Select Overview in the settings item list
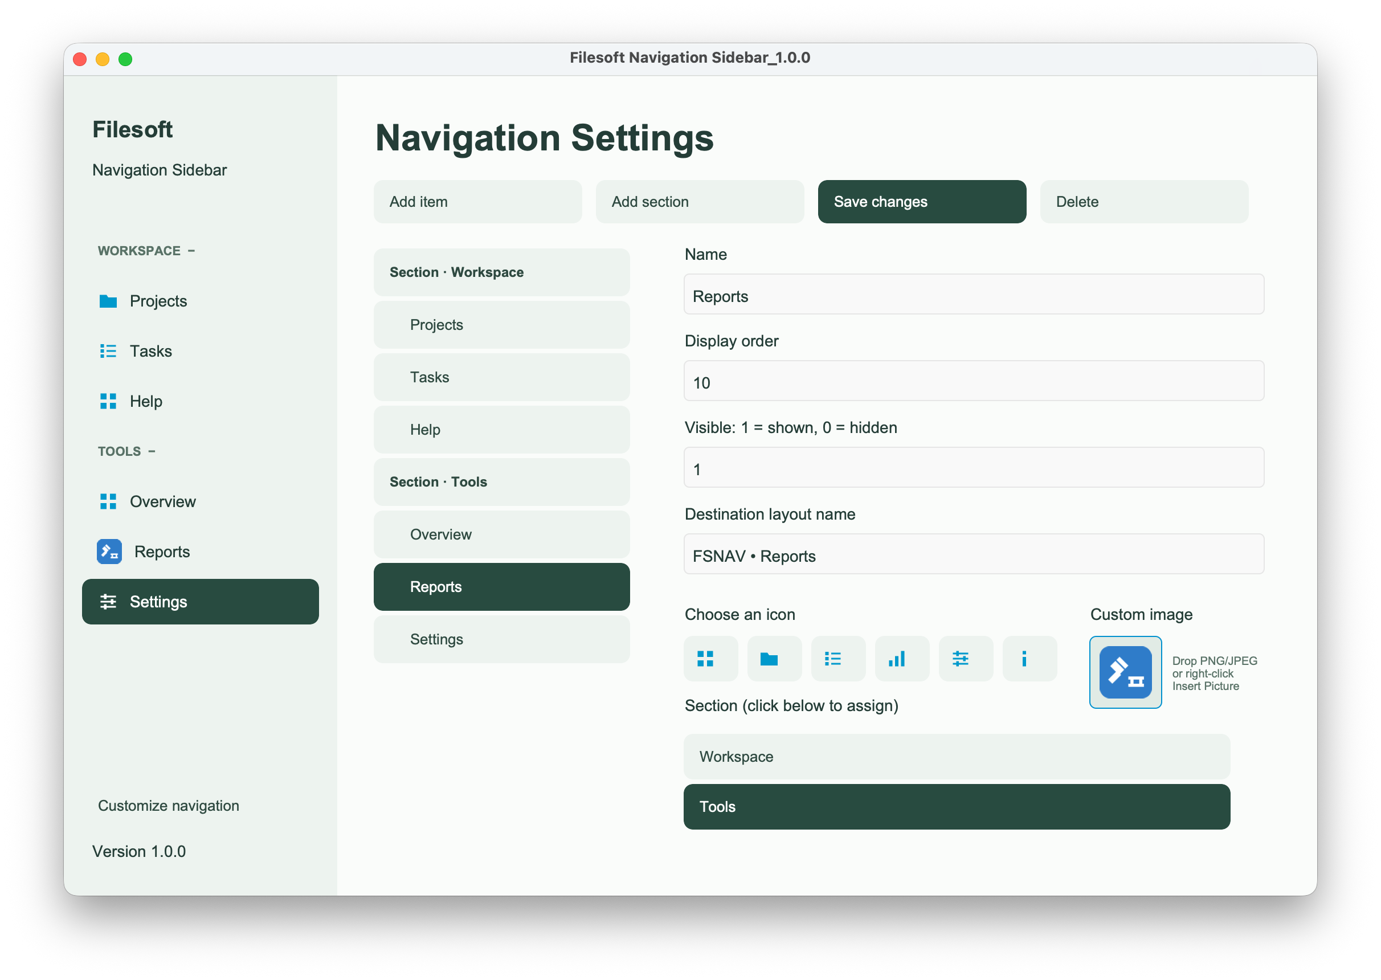 click(502, 534)
